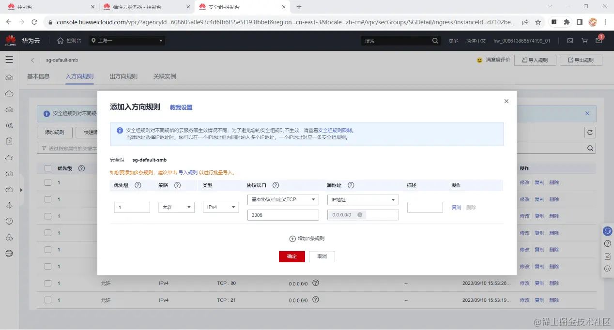Open the mail notifications icon with badge
This screenshot has height=330, width=614.
click(599, 41)
